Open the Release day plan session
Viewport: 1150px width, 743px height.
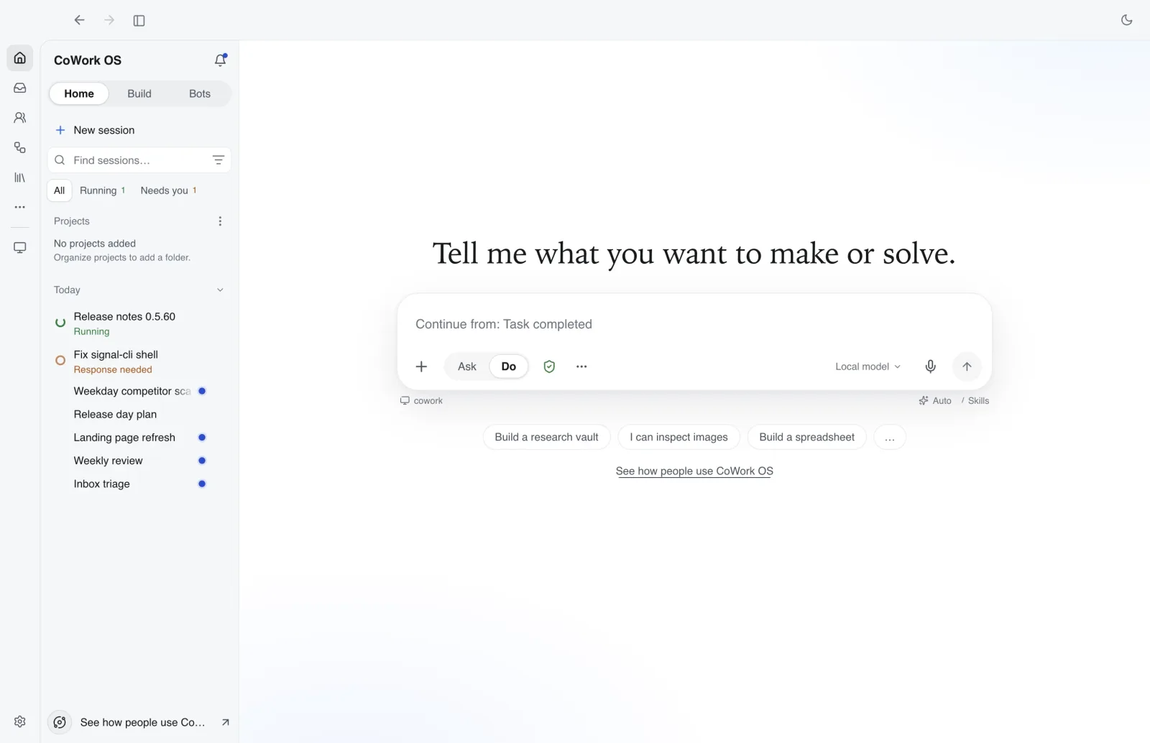click(139, 414)
